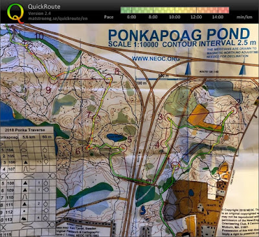Click the PONKAPOAG POND map title
This screenshot has width=259, height=237.
tap(179, 34)
